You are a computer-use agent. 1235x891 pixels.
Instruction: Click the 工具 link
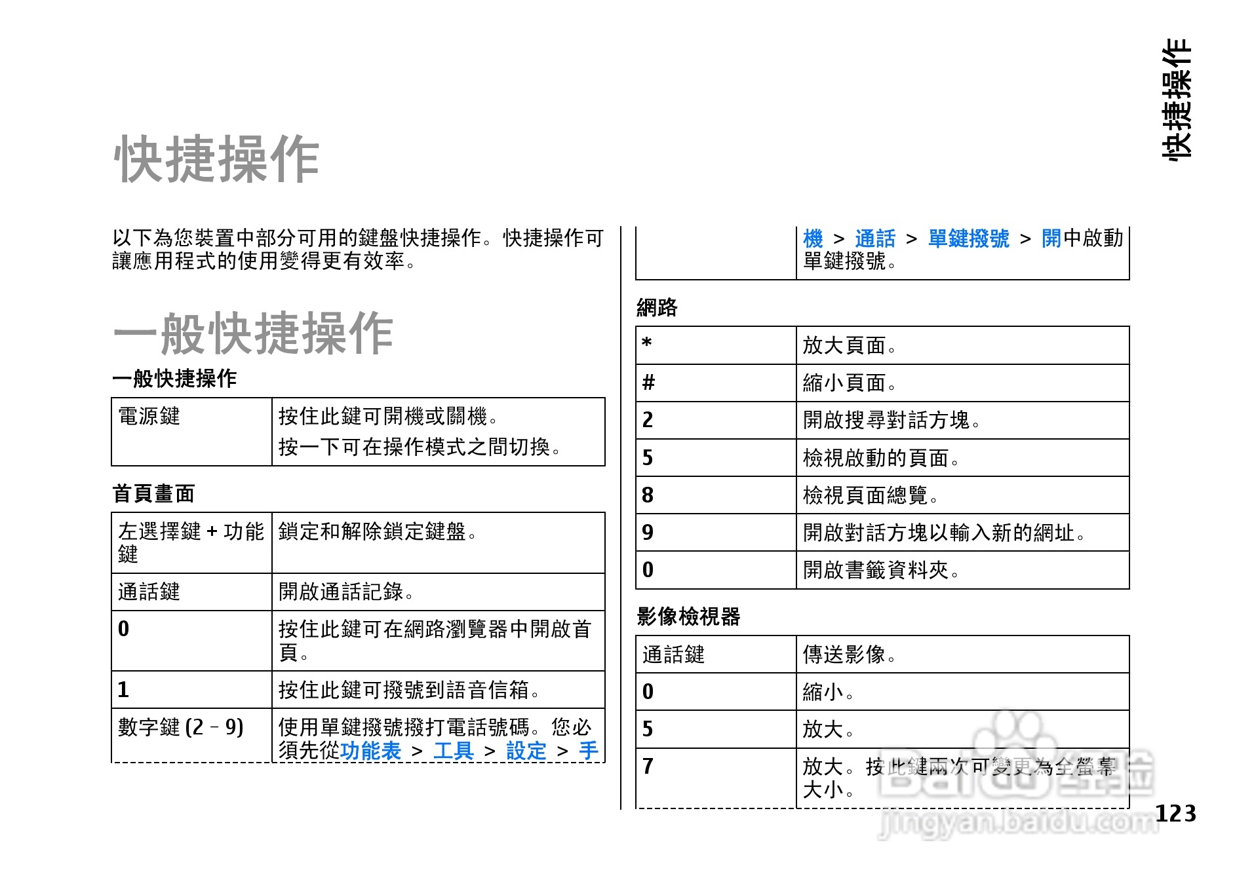tap(454, 751)
